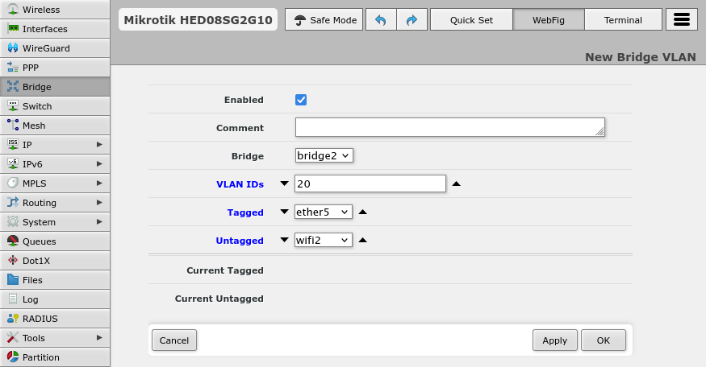This screenshot has height=367, width=706.
Task: Switch to the Terminal tab
Action: tap(623, 20)
